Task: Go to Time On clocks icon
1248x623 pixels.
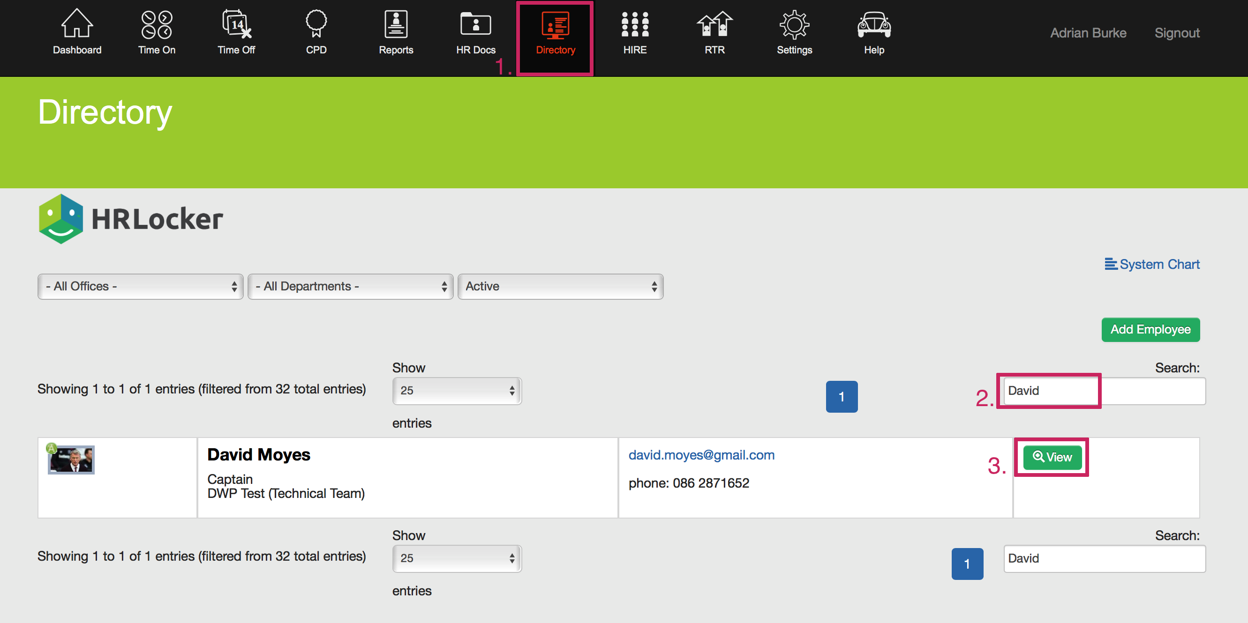Action: click(157, 25)
